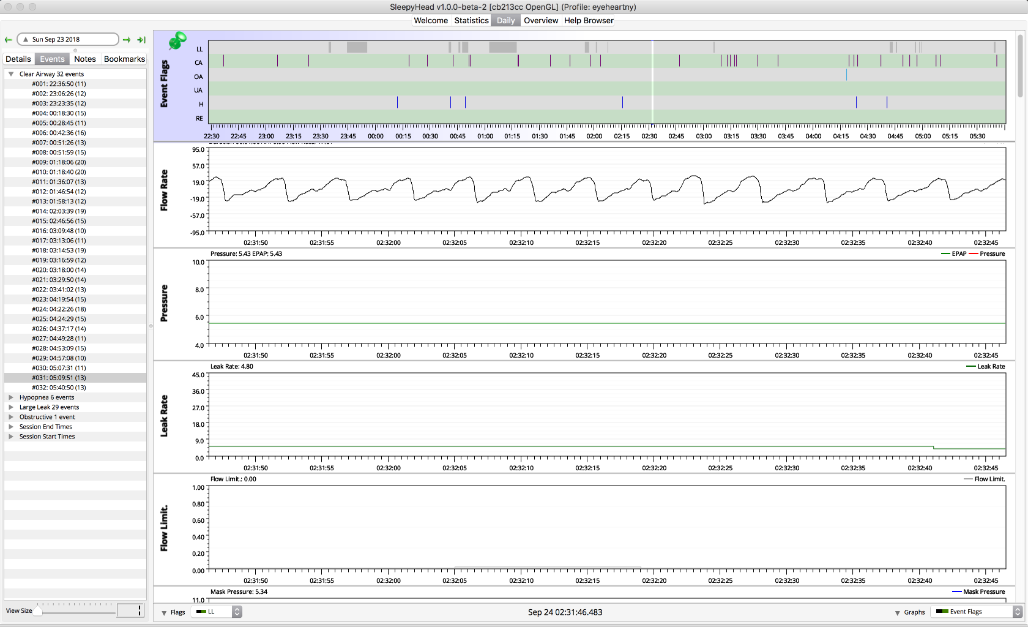1028x627 pixels.
Task: Collapse the Clear Airway 32 events group
Action: click(11, 74)
